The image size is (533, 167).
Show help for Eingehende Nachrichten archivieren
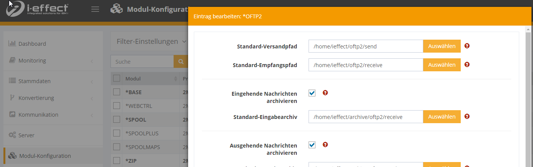tap(325, 93)
